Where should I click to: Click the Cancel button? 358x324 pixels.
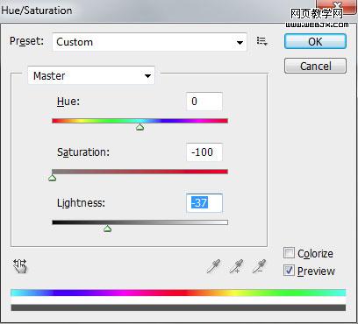[x=315, y=66]
